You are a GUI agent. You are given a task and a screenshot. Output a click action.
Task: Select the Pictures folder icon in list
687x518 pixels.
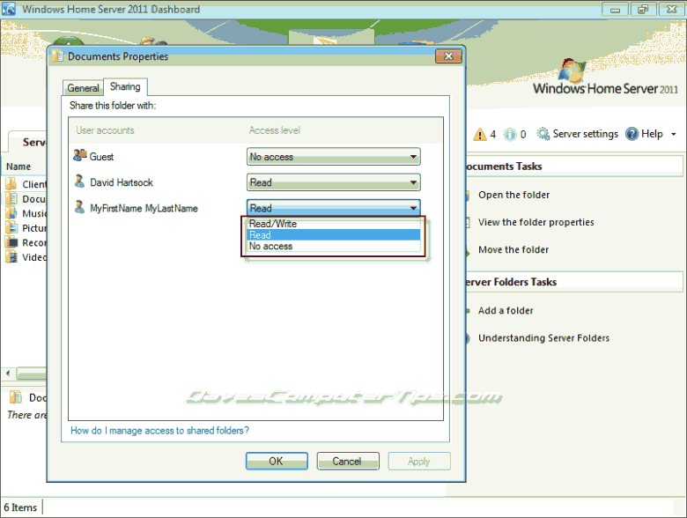pyautogui.click(x=11, y=227)
